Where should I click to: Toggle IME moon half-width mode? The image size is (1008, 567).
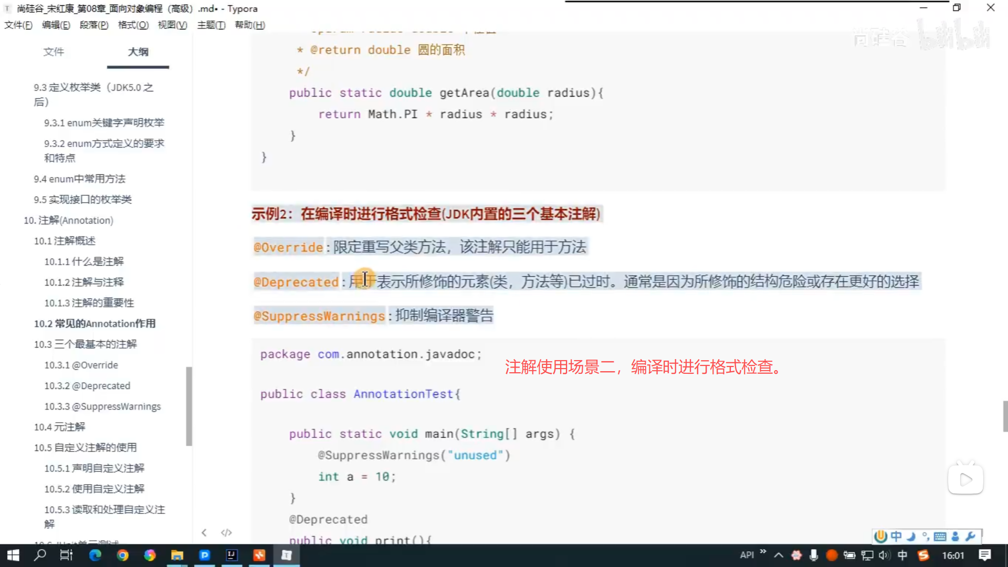(x=911, y=536)
